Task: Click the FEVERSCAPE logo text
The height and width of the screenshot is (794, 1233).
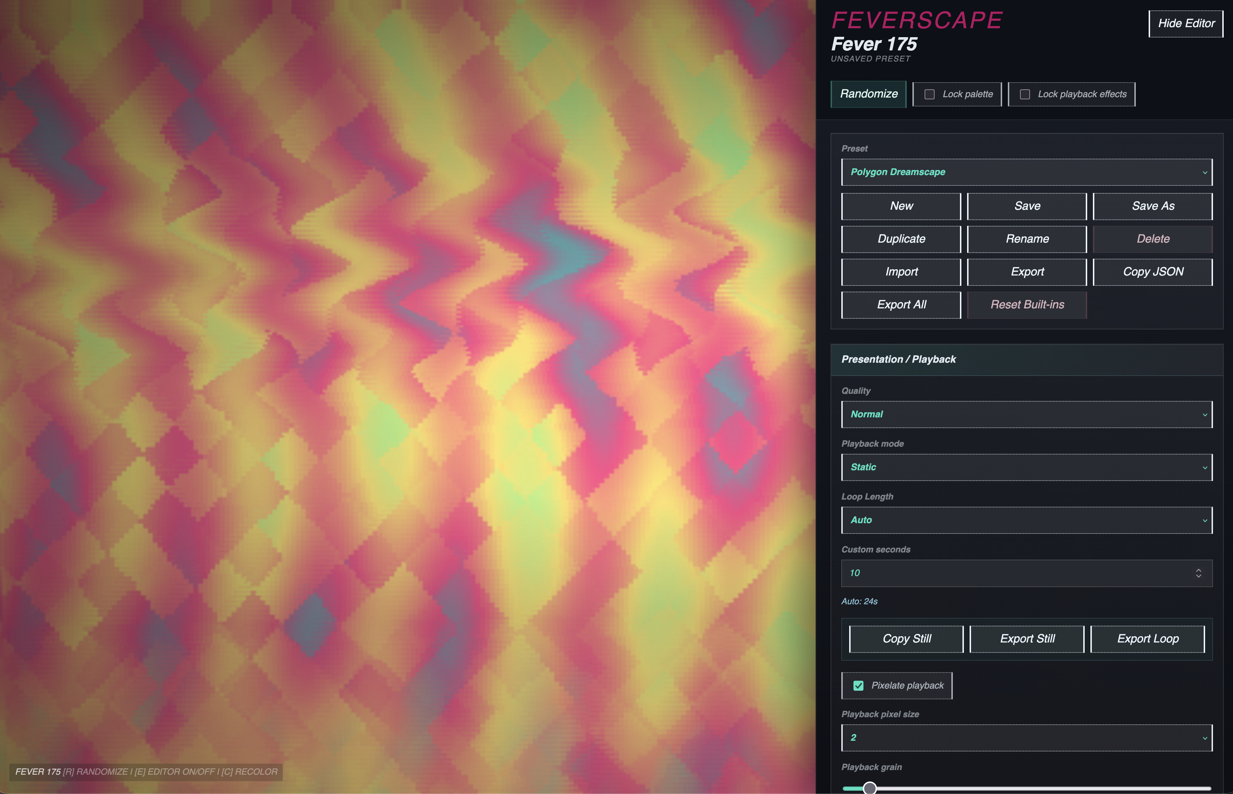Action: tap(917, 21)
